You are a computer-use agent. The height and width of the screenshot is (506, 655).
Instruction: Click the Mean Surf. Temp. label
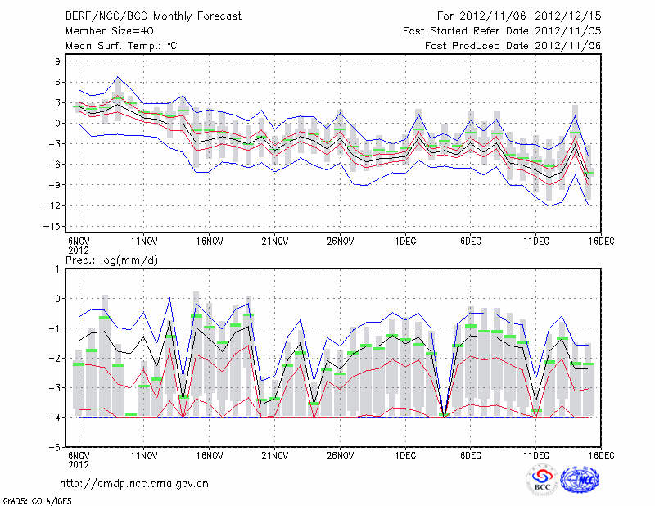click(x=121, y=46)
